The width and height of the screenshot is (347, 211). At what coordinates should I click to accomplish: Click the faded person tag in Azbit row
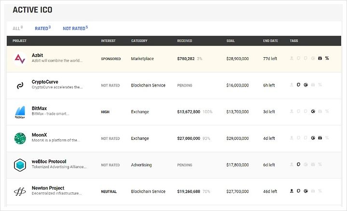292,58
